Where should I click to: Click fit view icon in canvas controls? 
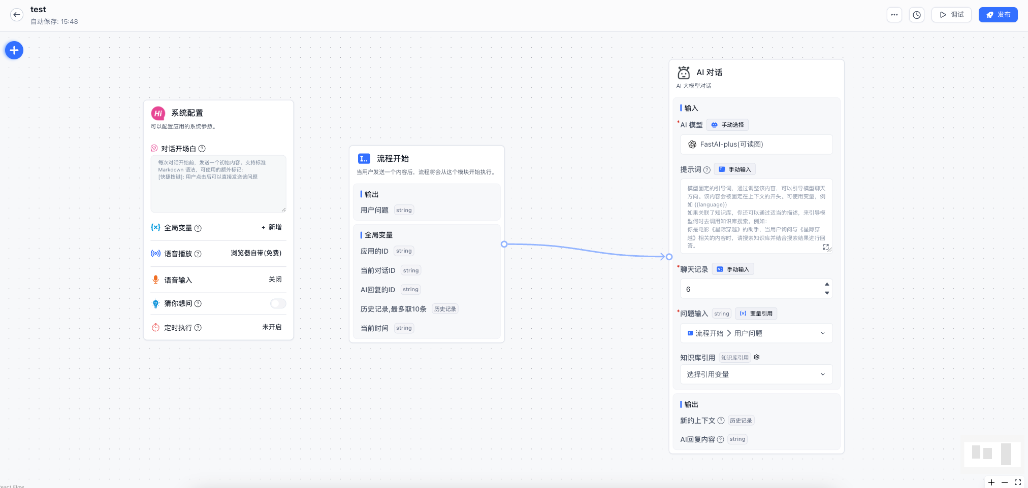pos(1018,482)
